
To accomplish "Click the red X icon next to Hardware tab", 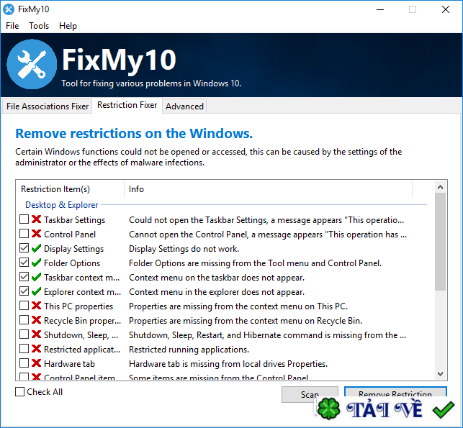I will point(36,363).
